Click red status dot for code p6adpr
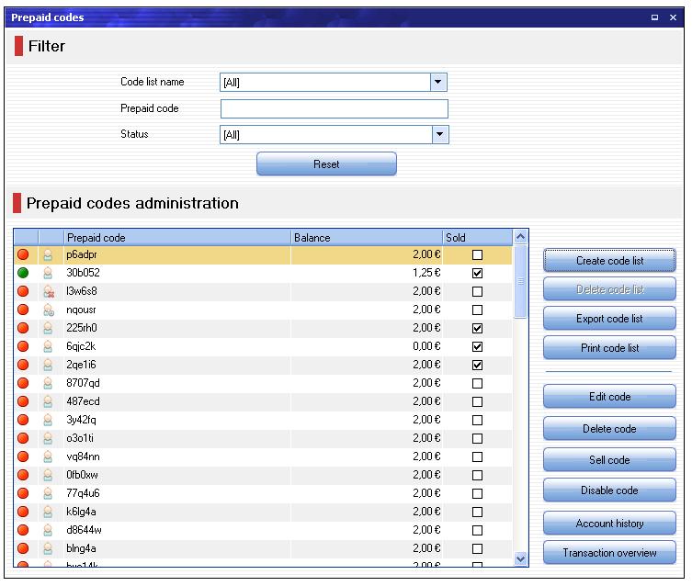692x586 pixels. [x=23, y=254]
